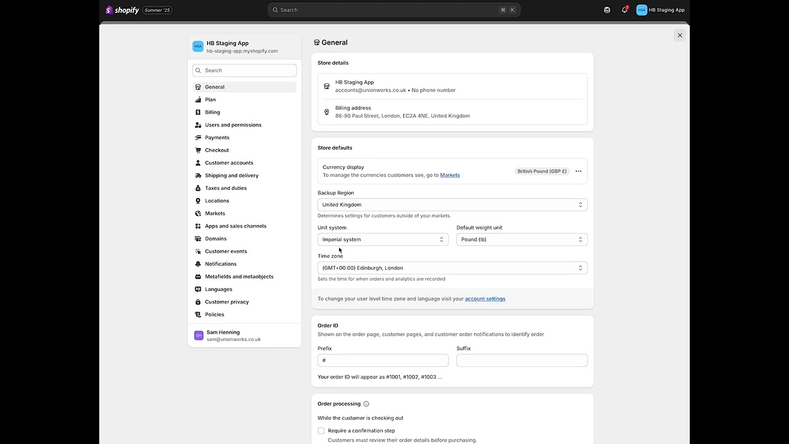789x444 pixels.
Task: Open the Sidekick assistant icon
Action: 607,10
